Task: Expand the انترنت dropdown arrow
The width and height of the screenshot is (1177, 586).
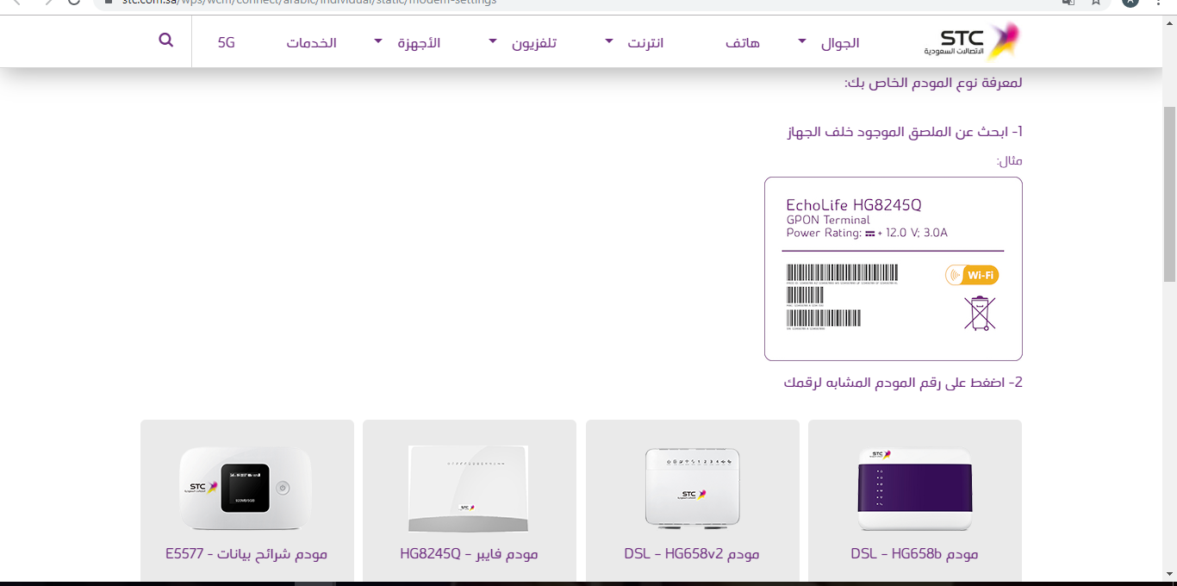Action: tap(609, 41)
